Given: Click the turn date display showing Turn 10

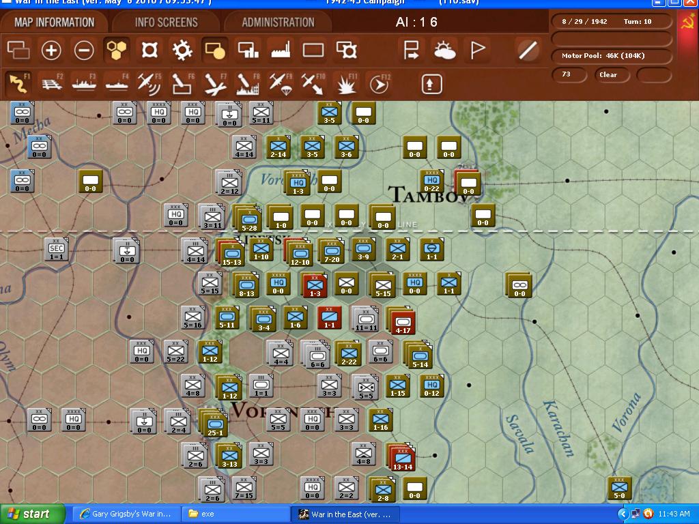Looking at the screenshot, I should (x=611, y=21).
